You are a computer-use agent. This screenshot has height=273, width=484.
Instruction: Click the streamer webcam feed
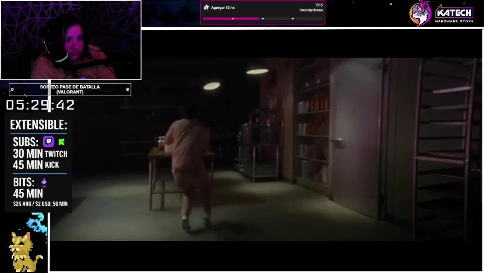pos(71,40)
